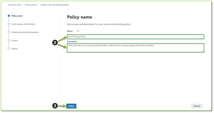Click inside the Description text area
Image resolution: width=214 pixels, height=113 pixels.
pos(136,48)
